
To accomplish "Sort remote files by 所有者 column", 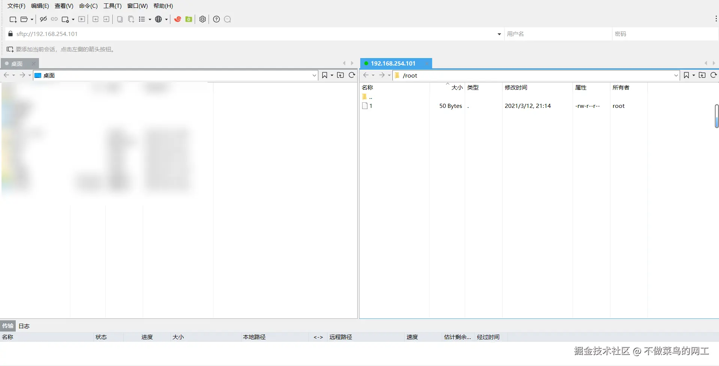I will [629, 88].
